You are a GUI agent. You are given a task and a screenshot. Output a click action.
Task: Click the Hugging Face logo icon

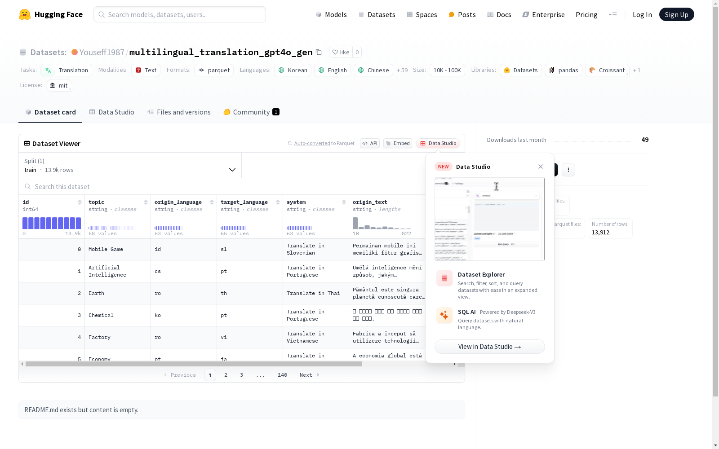(x=25, y=14)
